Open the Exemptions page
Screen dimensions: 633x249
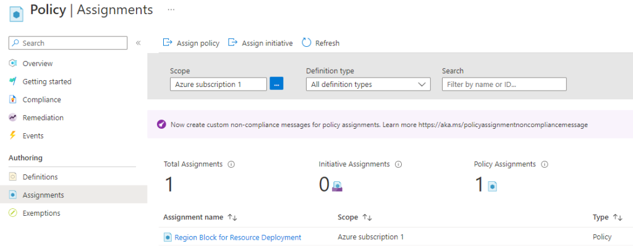(x=41, y=213)
